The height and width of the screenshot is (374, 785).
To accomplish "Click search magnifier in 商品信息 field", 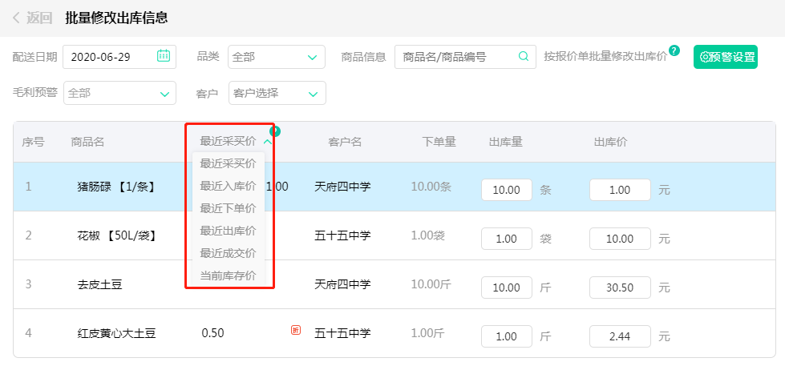I will click(523, 56).
